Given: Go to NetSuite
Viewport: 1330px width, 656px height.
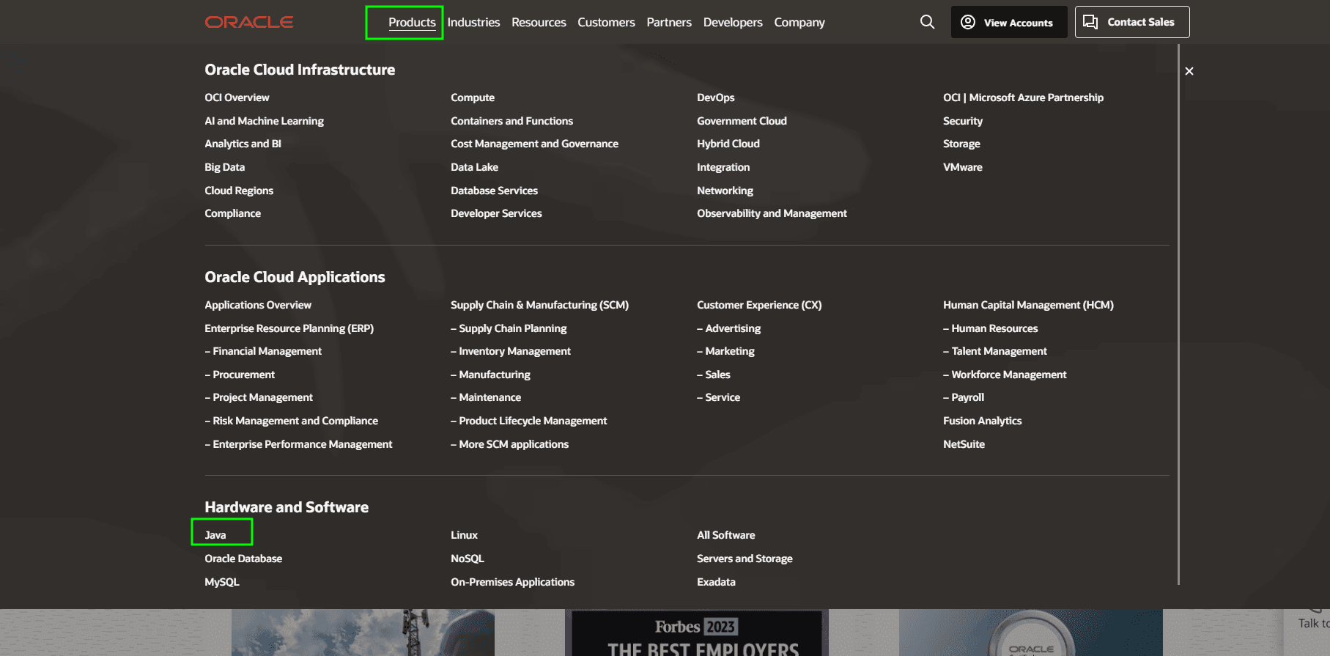Looking at the screenshot, I should pyautogui.click(x=964, y=444).
